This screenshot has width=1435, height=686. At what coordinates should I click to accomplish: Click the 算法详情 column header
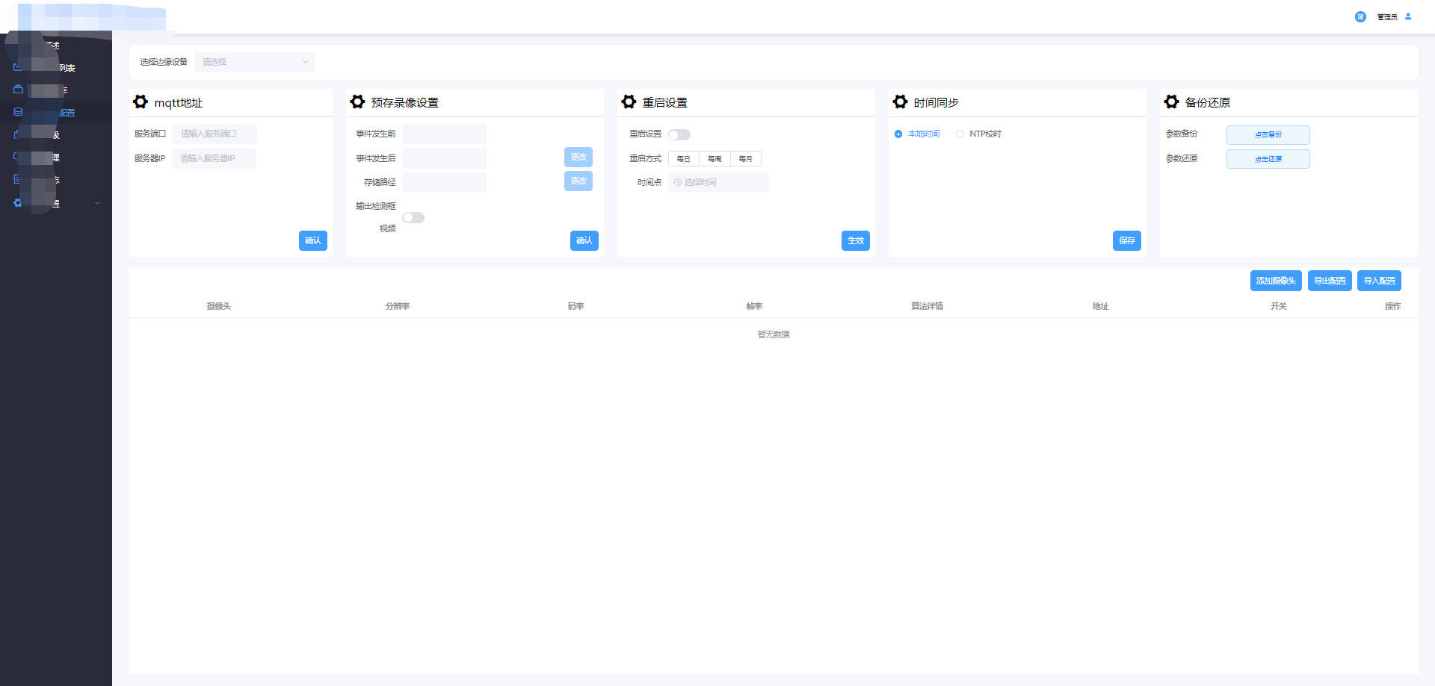(927, 306)
